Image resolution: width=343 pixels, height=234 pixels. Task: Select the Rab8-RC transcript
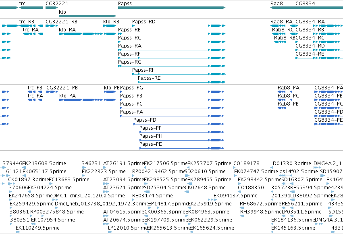point(283,34)
